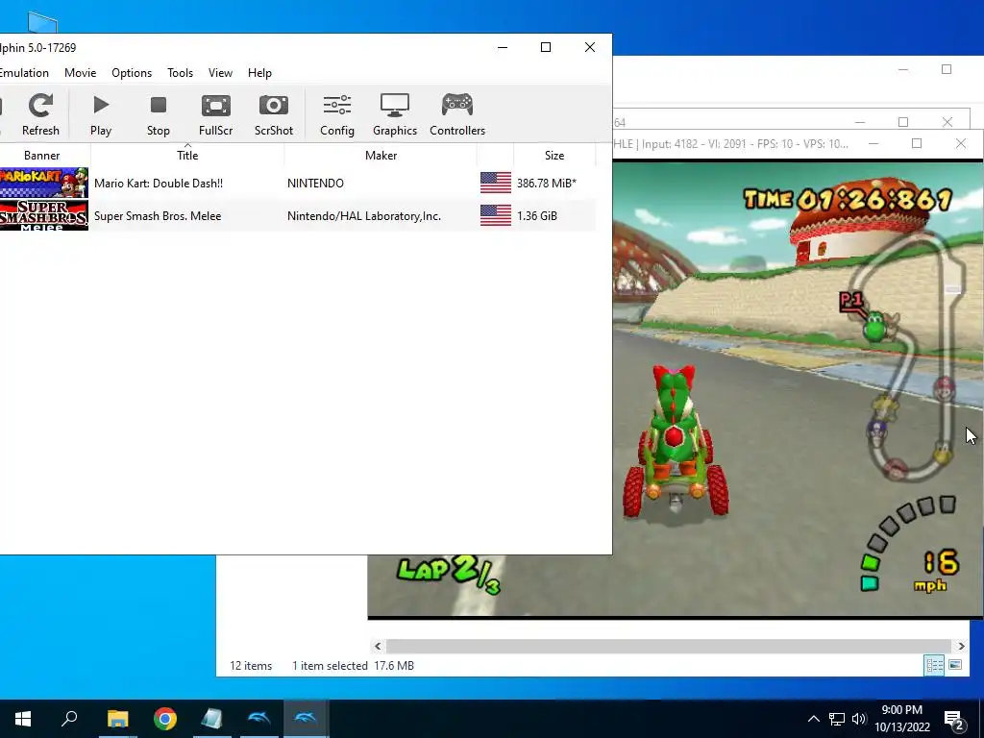
Task: Close the Mario Kart game render window
Action: click(961, 144)
